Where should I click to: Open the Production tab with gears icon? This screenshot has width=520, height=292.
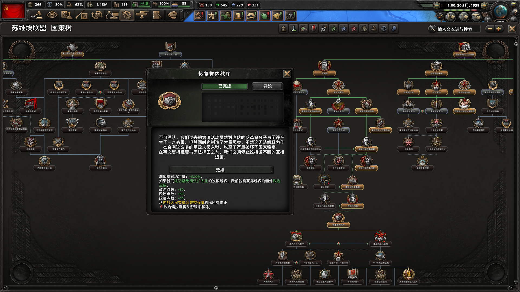(x=127, y=15)
